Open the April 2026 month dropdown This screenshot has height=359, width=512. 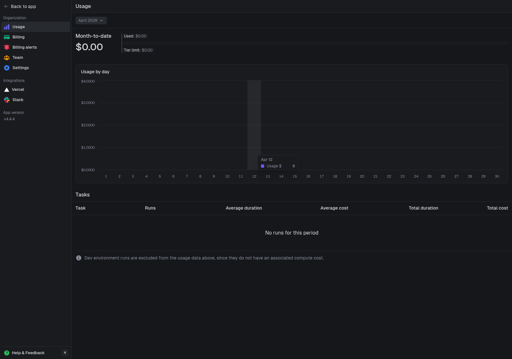91,20
